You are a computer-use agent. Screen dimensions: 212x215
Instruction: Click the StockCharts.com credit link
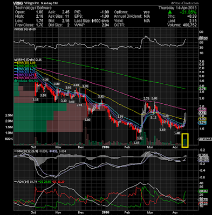185,3
